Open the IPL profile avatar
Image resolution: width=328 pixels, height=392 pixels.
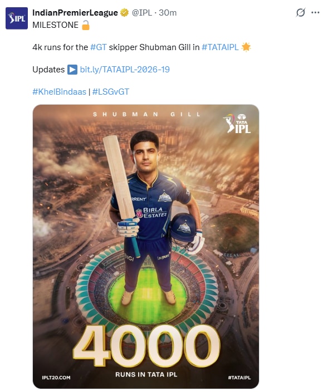(x=17, y=18)
